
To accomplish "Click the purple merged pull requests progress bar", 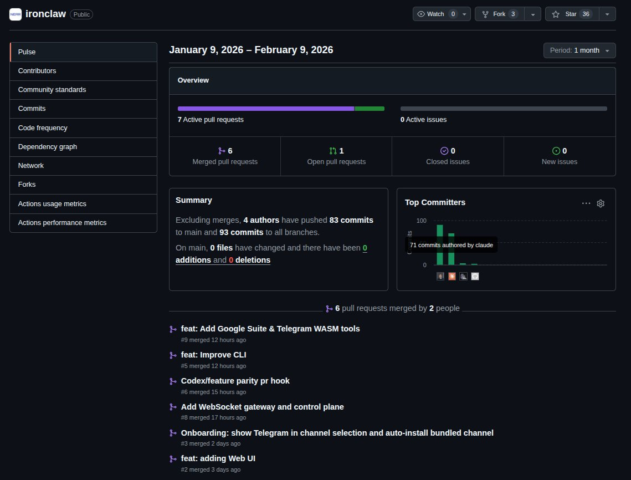I will (x=265, y=109).
